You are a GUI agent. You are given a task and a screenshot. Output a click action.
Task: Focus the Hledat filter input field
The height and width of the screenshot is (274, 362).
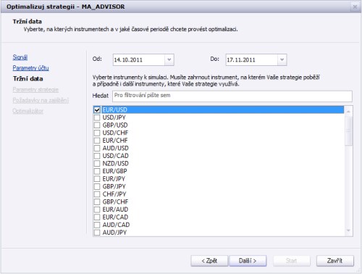tap(232, 96)
